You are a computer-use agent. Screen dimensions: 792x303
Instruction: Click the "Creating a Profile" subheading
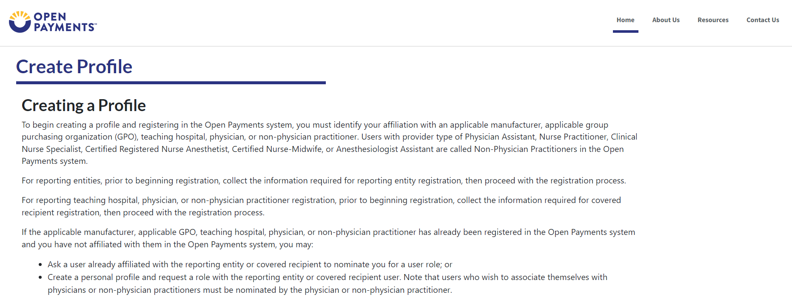84,106
